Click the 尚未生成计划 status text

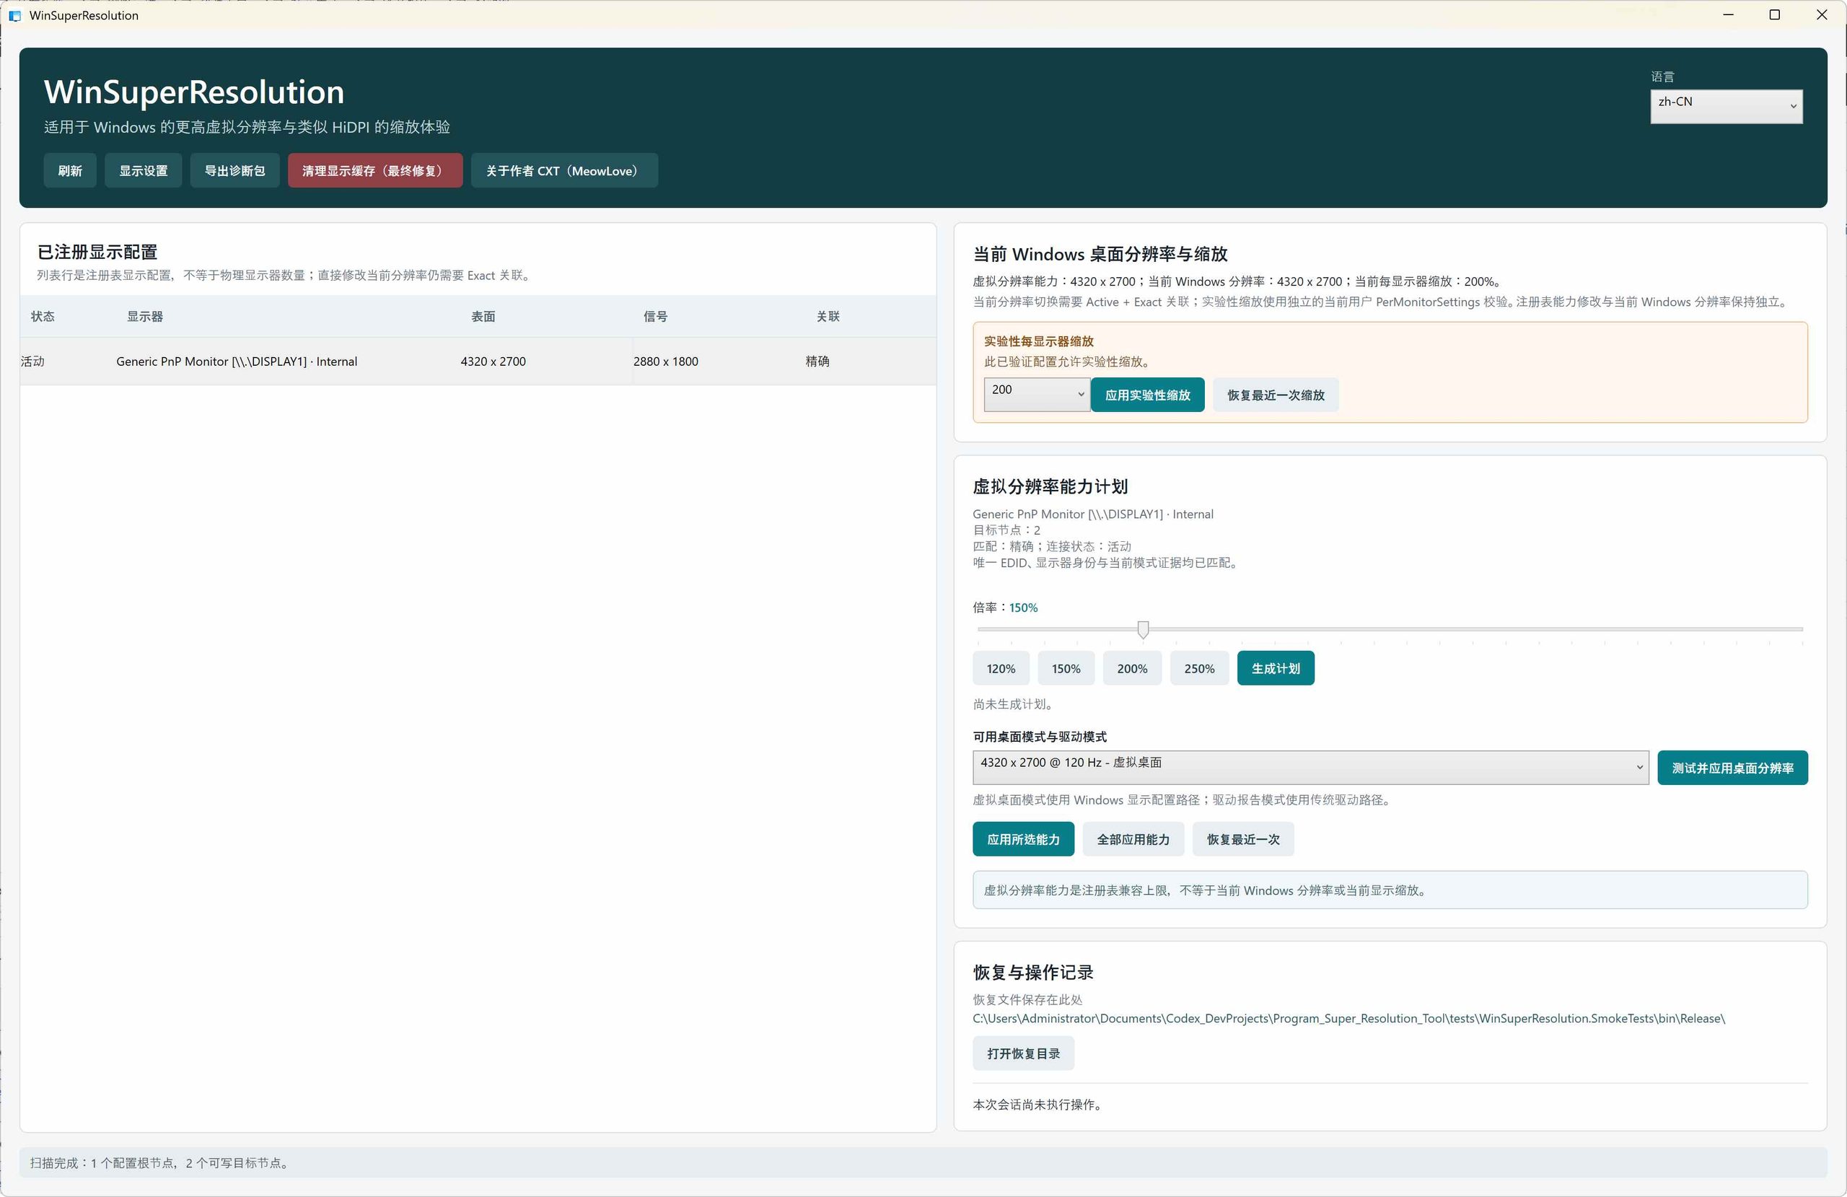click(x=1013, y=704)
